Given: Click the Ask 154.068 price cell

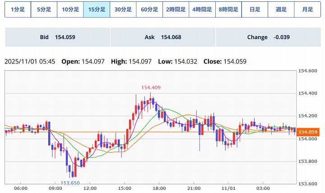Looking at the screenshot, I should pos(163,37).
